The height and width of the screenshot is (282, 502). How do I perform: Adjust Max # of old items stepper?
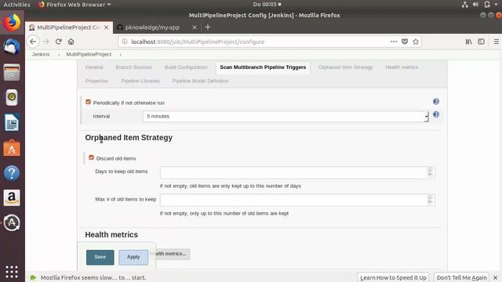coord(430,201)
